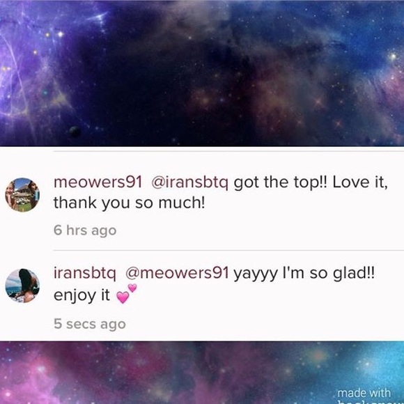Click the 'yayyy I'm so glad!!' text

tap(304, 273)
